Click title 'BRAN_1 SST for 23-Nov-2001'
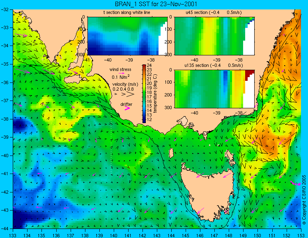 click(x=156, y=4)
